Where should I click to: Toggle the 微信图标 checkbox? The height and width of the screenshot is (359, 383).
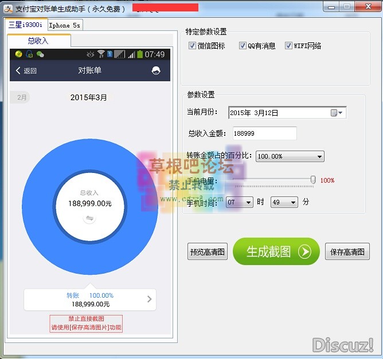coord(192,46)
